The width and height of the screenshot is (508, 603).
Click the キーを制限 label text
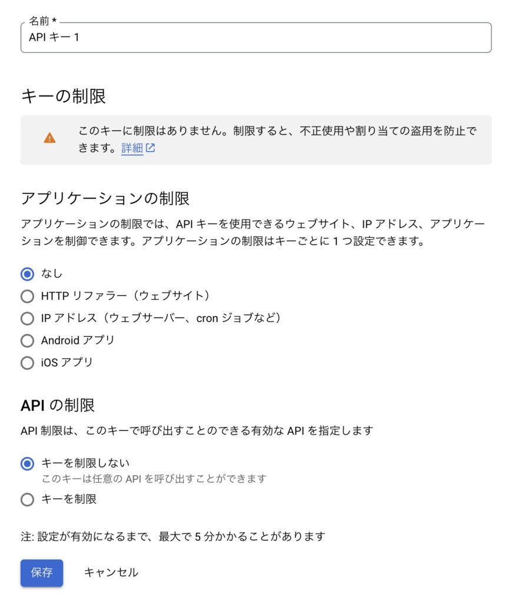tap(69, 499)
